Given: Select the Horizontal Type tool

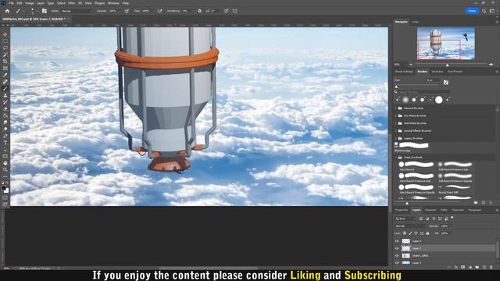Looking at the screenshot, I should tap(5, 143).
